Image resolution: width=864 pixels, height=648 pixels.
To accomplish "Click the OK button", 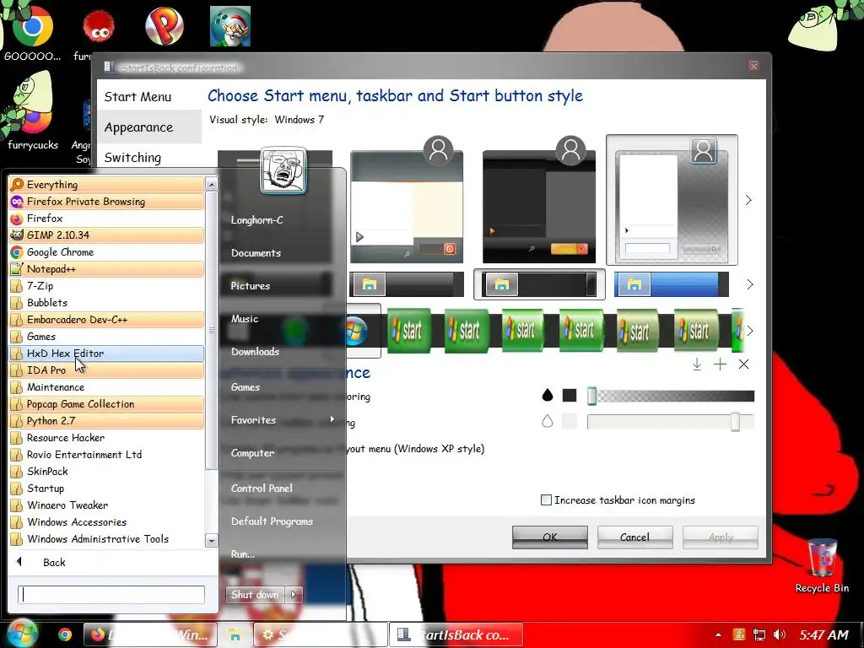I will pyautogui.click(x=549, y=537).
